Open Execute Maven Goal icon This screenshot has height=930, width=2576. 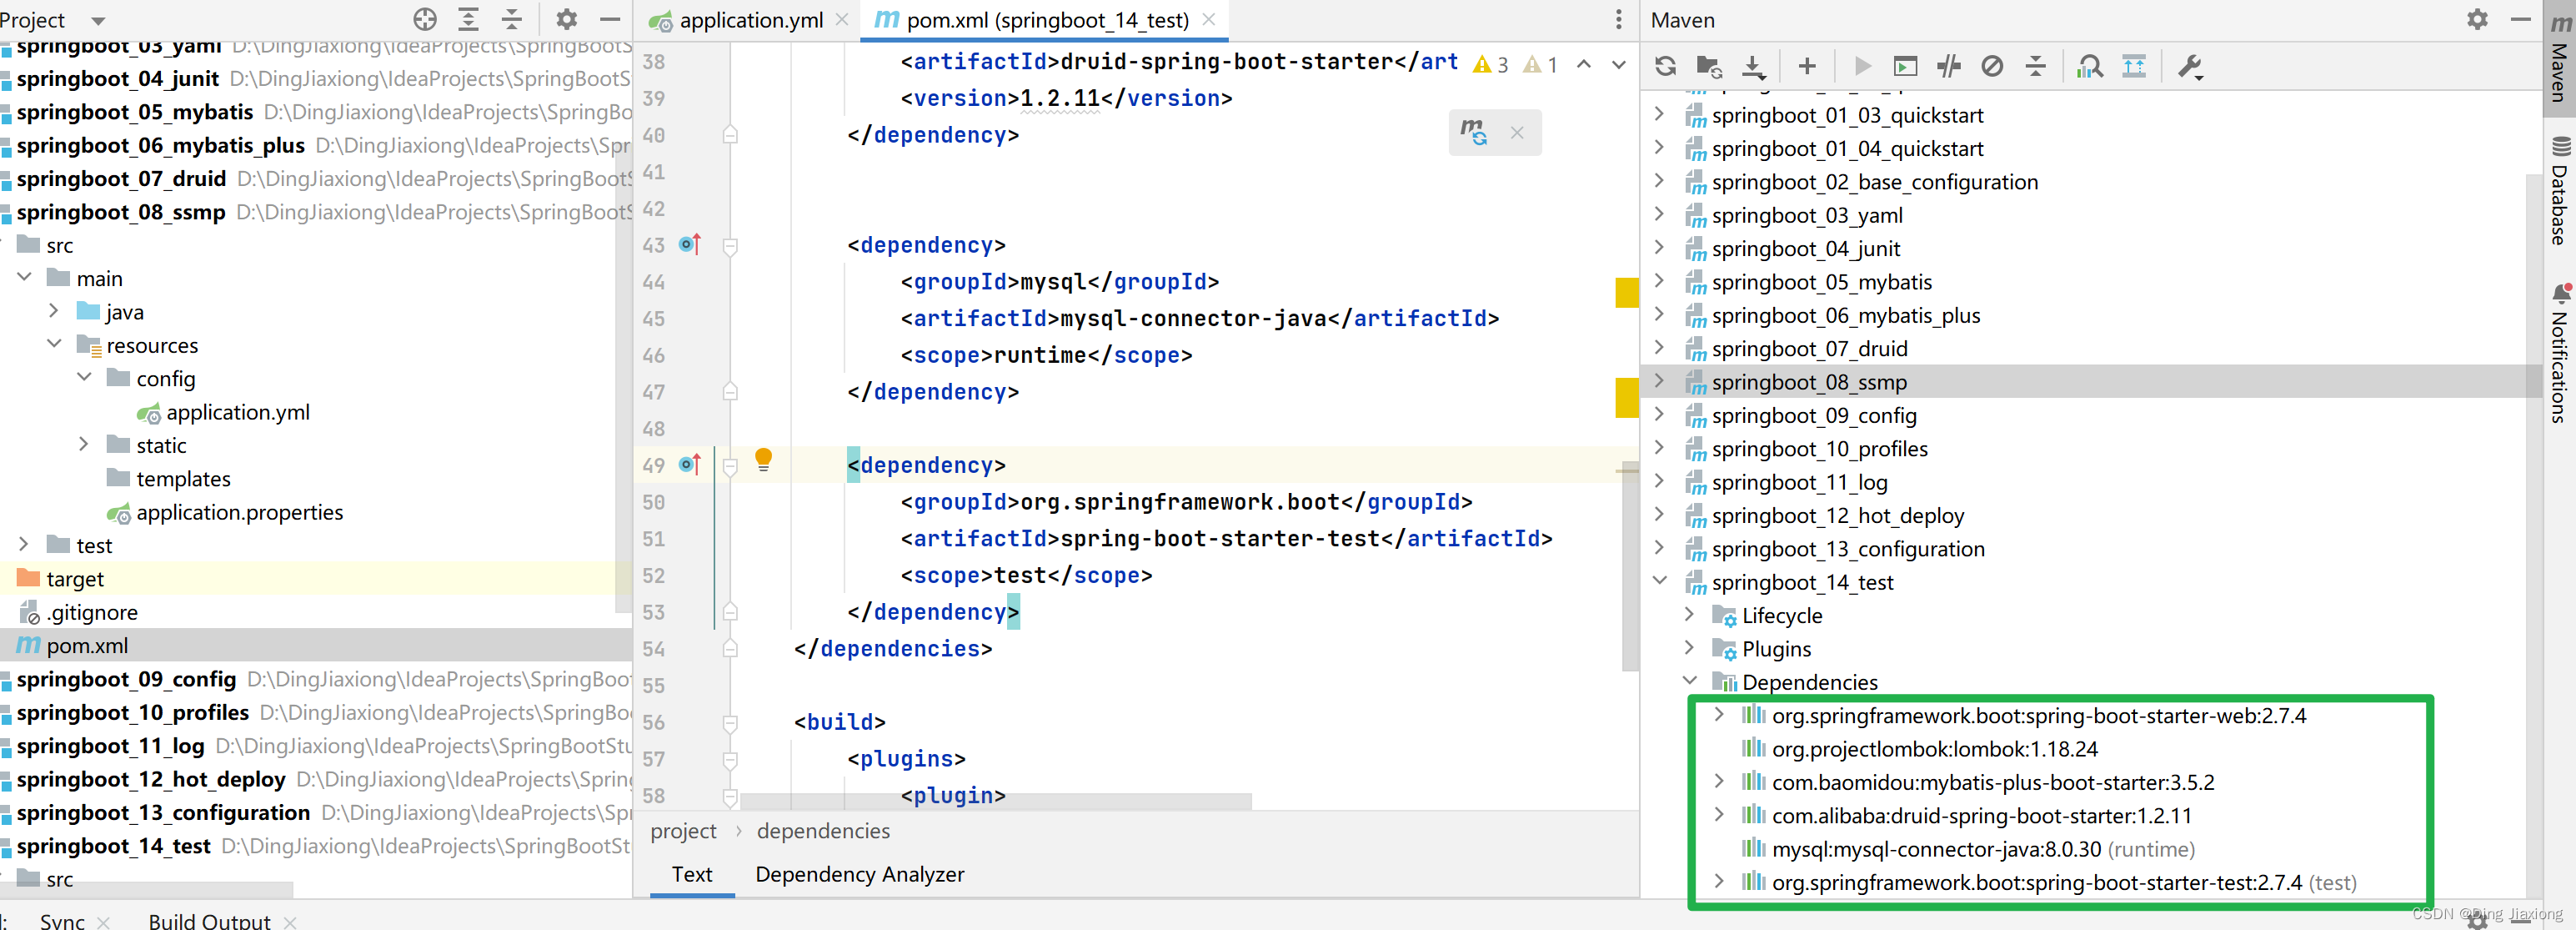tap(1905, 66)
